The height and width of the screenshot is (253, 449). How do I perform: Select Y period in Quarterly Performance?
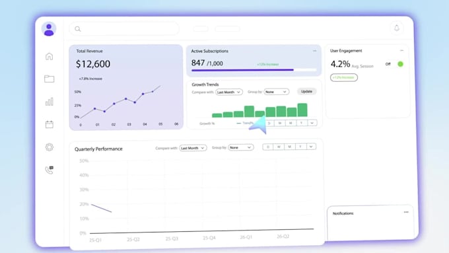tap(300, 147)
